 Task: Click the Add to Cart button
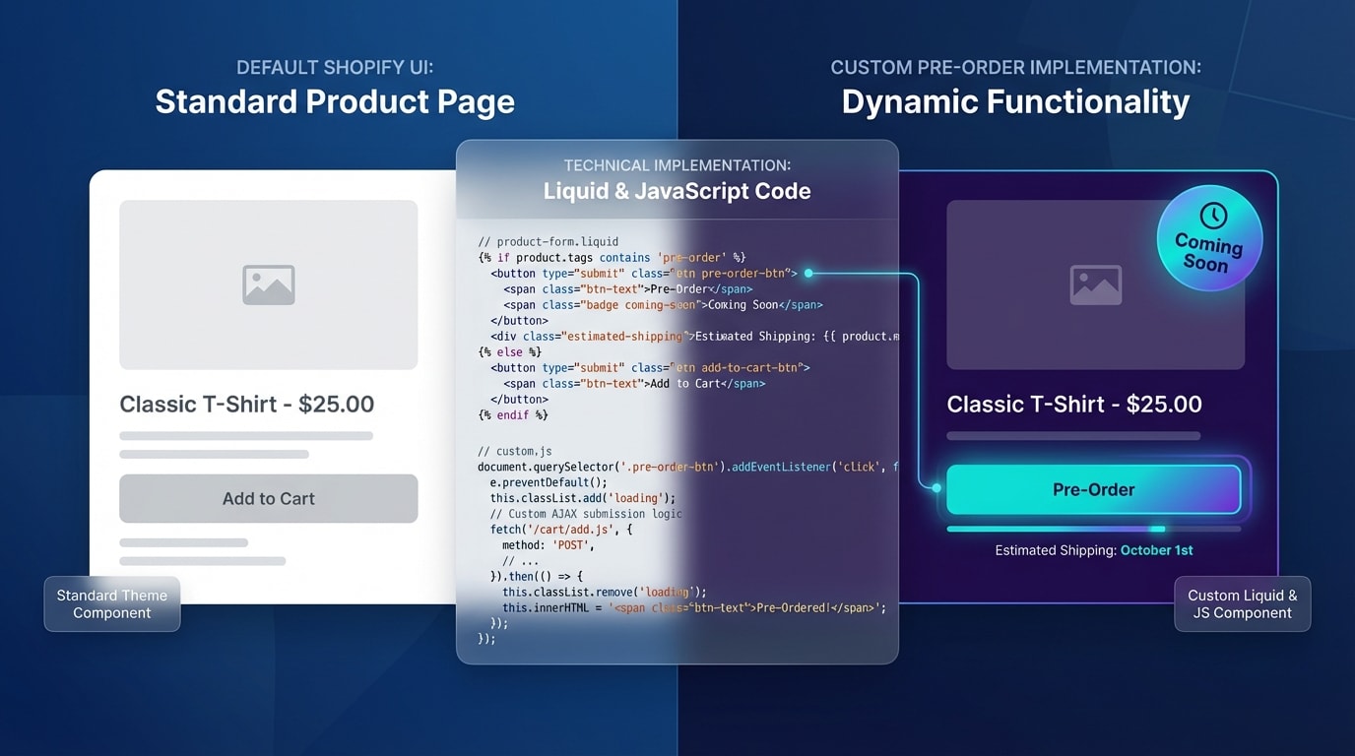pos(268,498)
